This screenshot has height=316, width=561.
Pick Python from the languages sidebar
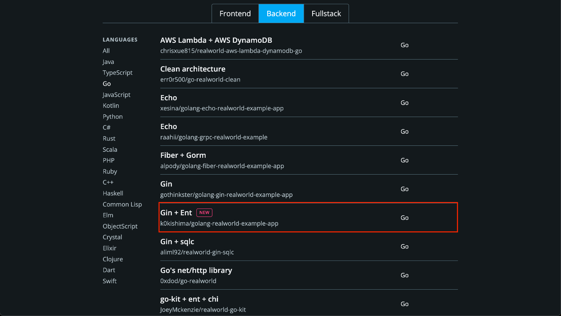click(113, 117)
